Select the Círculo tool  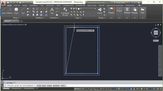click(x=16, y=11)
